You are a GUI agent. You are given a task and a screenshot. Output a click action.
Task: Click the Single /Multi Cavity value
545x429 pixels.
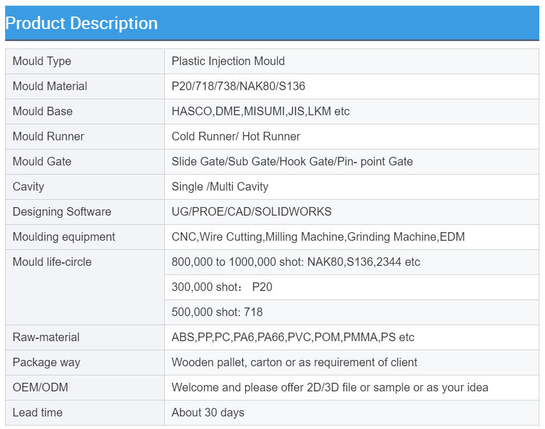[219, 187]
